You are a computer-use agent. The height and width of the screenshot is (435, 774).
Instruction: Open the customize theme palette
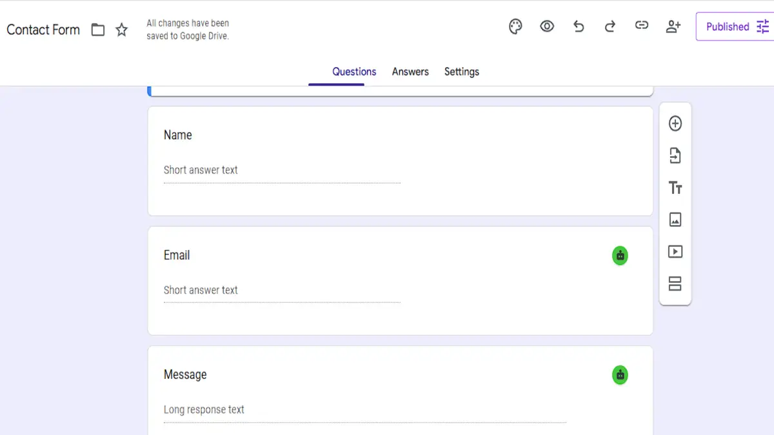tap(515, 26)
